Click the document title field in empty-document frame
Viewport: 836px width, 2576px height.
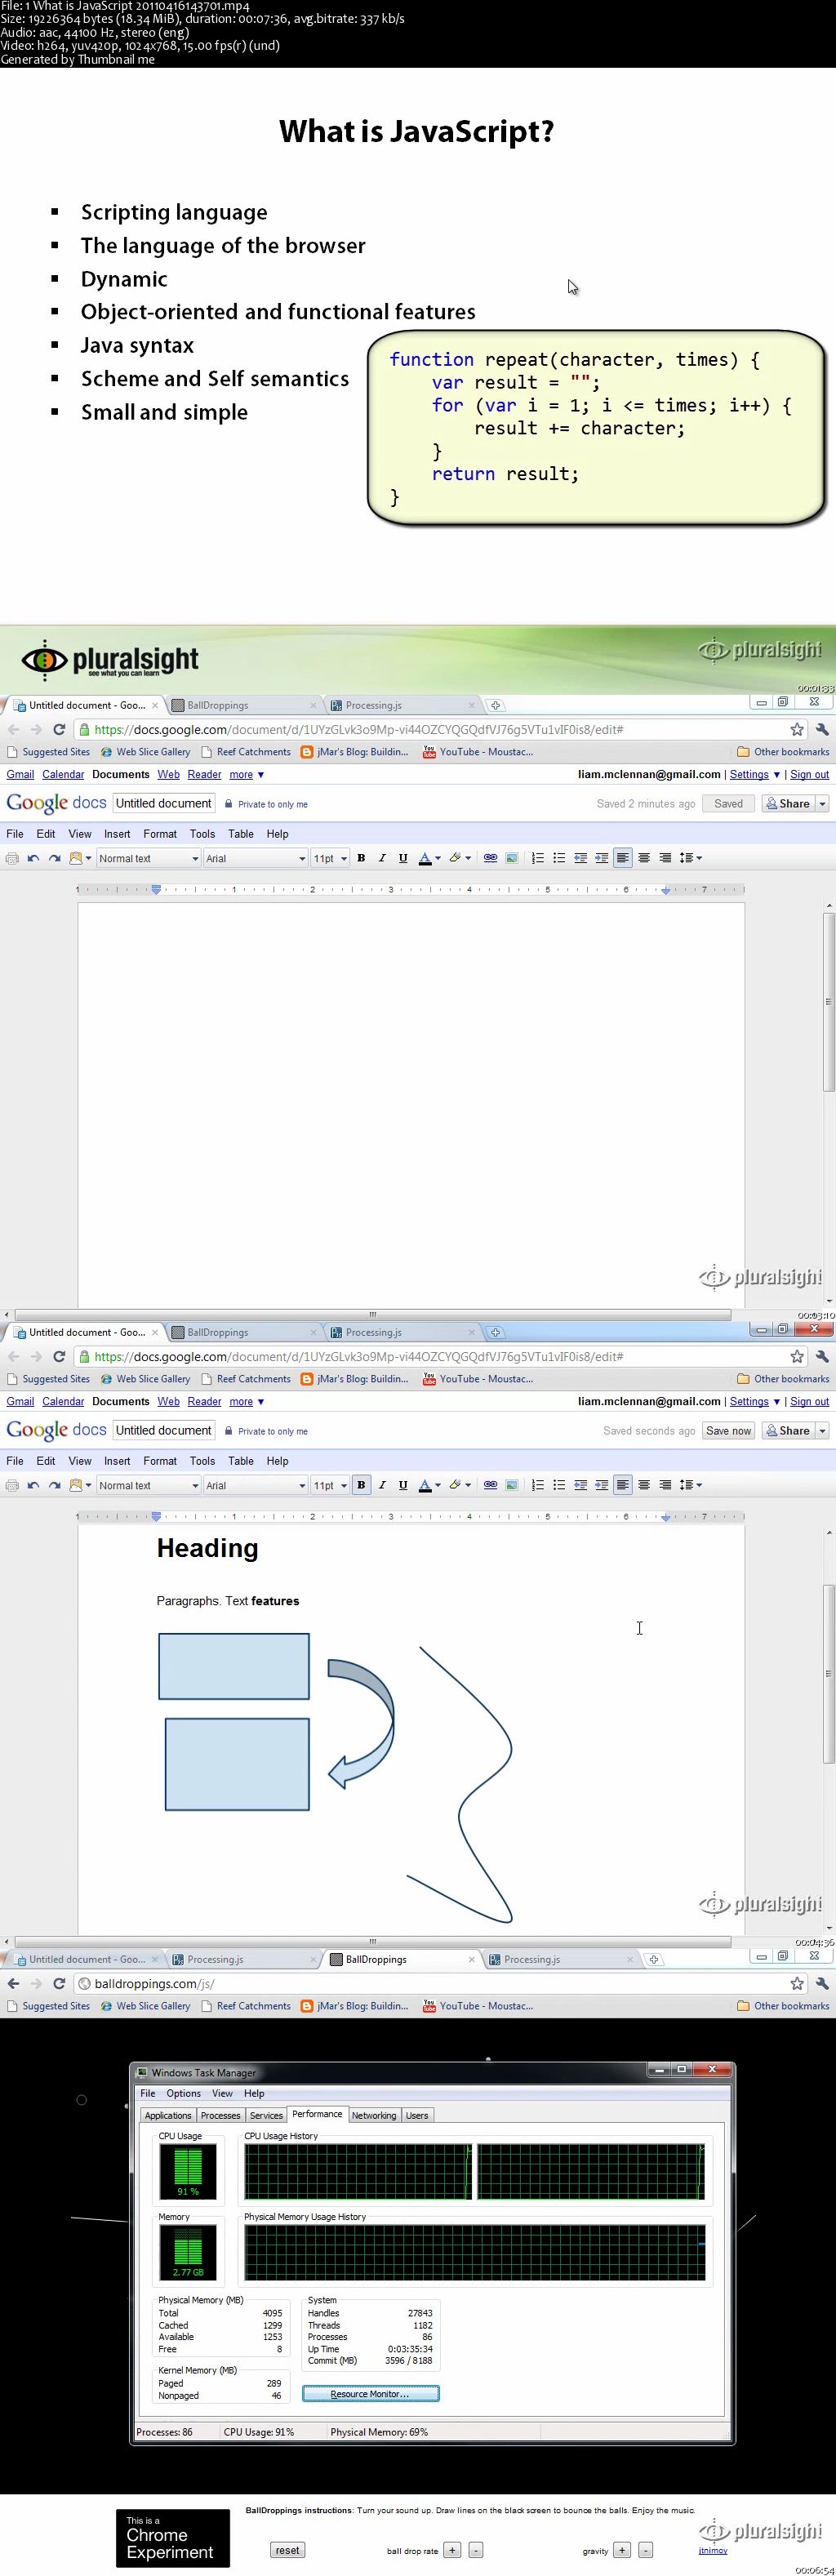pyautogui.click(x=164, y=803)
